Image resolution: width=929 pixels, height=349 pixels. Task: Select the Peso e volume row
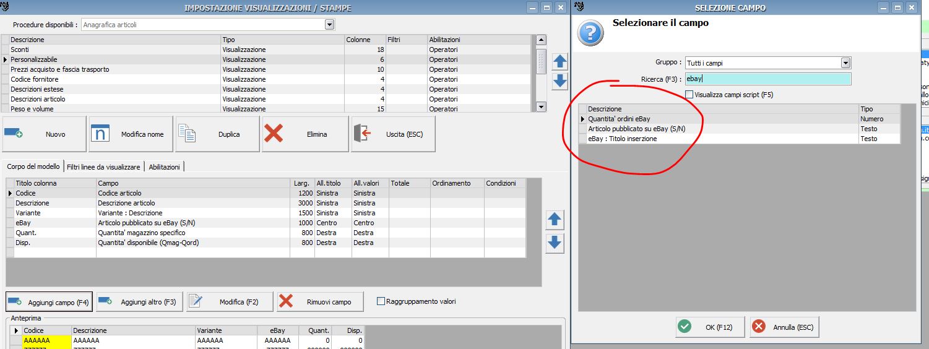click(x=266, y=109)
